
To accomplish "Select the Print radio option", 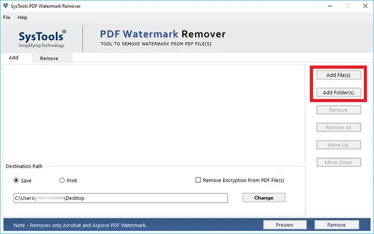I will (62, 180).
